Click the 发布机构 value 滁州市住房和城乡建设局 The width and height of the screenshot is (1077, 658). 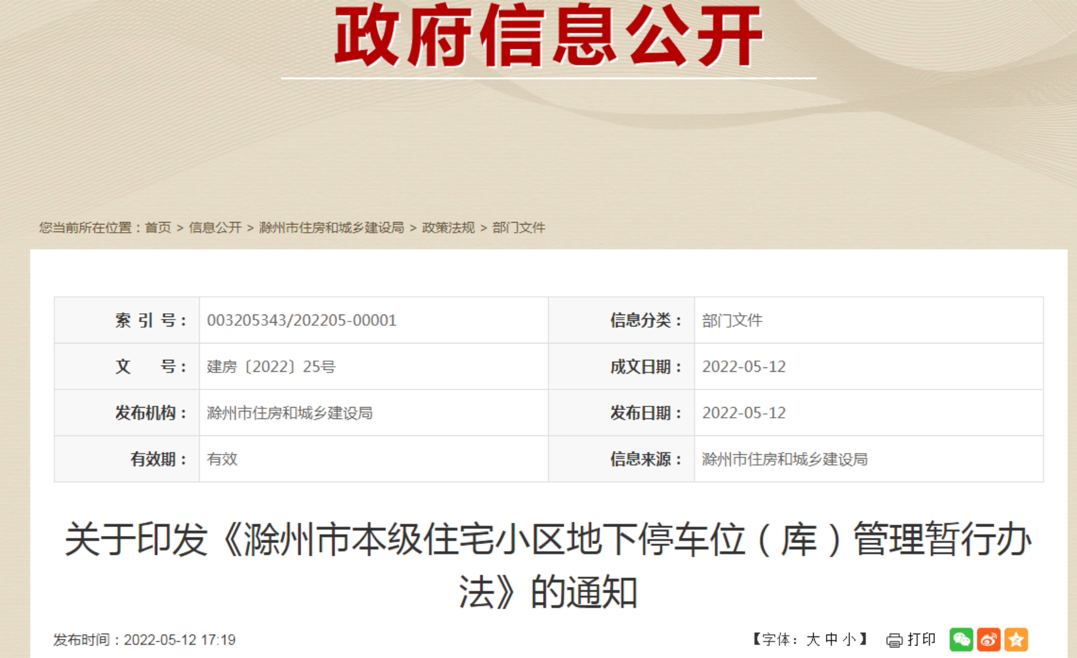(x=290, y=413)
